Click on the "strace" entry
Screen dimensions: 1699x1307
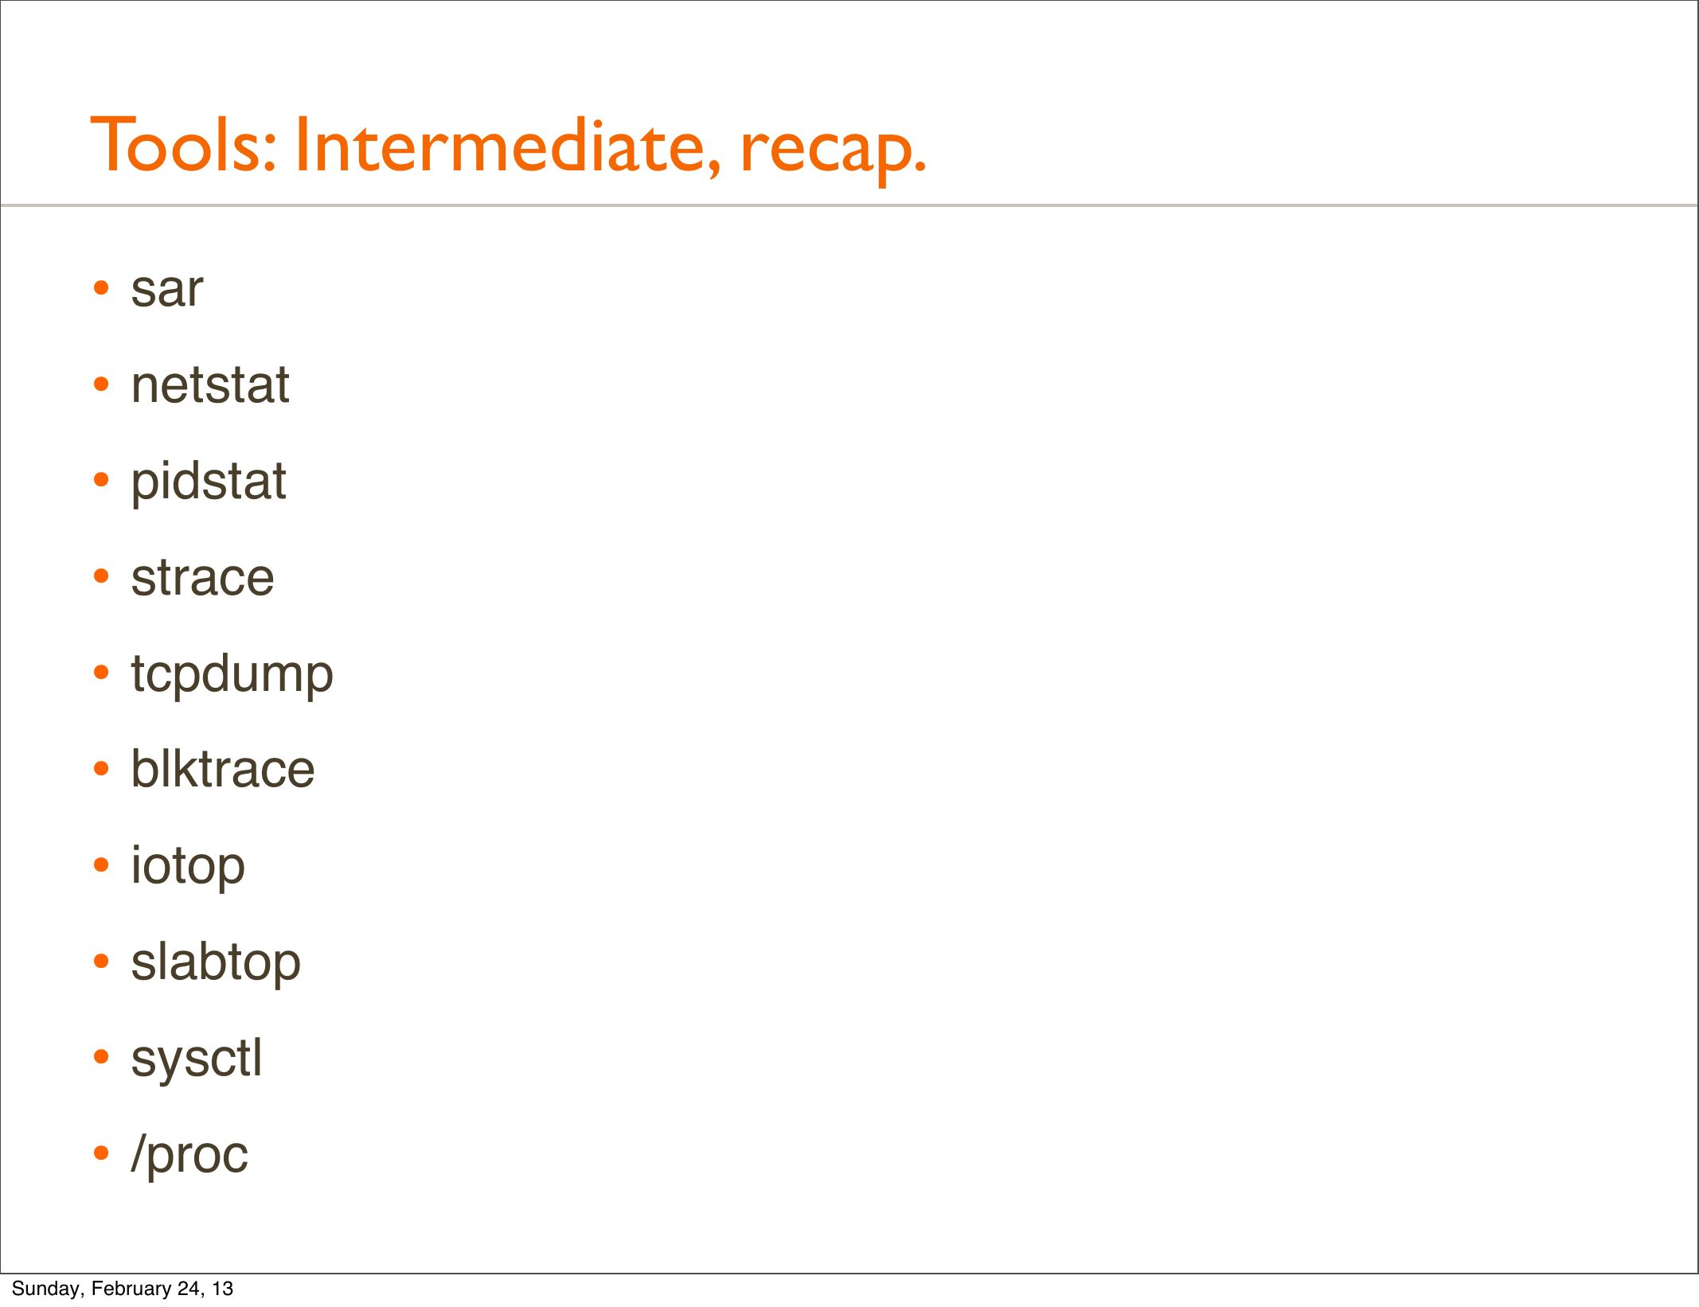[202, 577]
